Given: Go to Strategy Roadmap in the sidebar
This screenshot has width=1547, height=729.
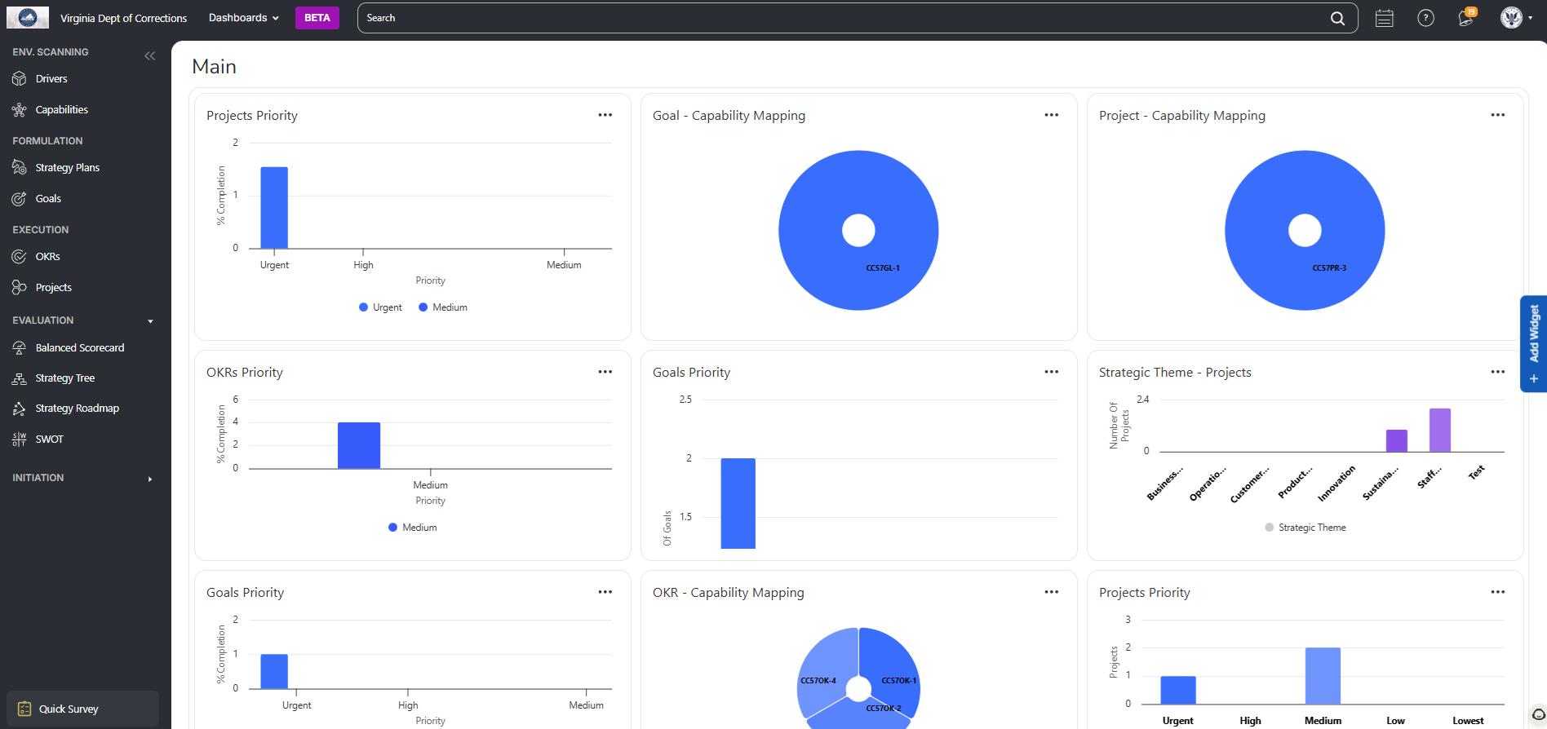Looking at the screenshot, I should coord(78,409).
